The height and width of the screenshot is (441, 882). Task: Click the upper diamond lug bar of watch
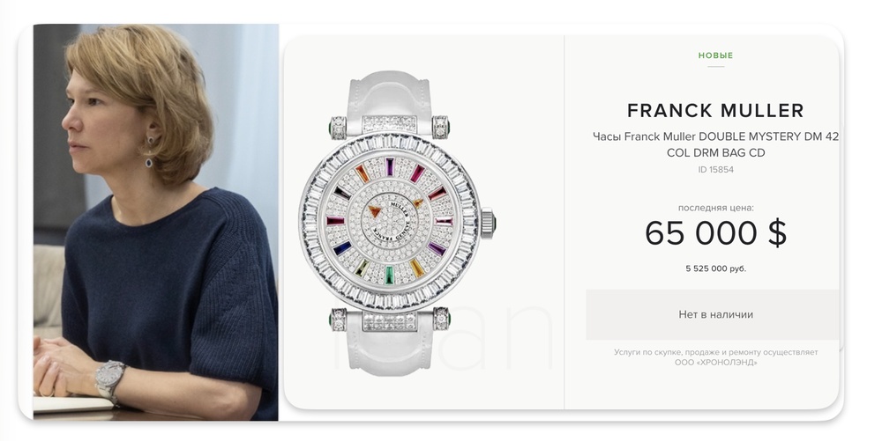coord(389,125)
